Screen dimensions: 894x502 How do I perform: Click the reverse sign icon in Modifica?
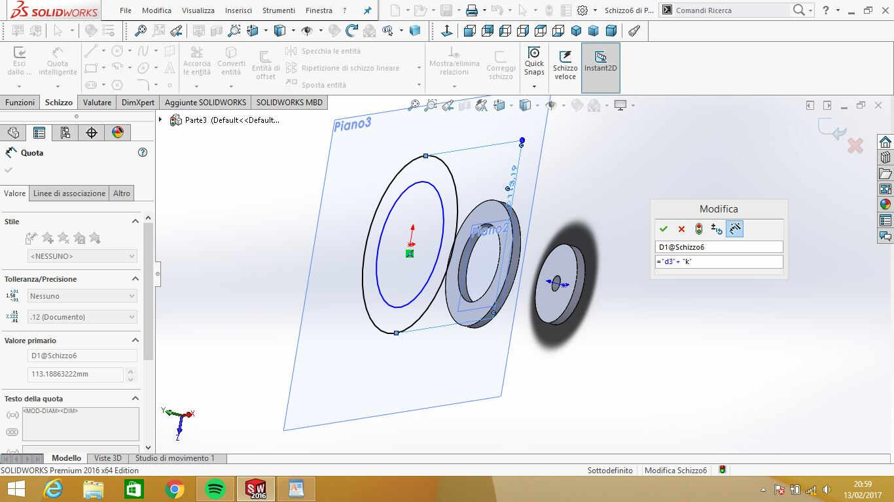(x=717, y=229)
